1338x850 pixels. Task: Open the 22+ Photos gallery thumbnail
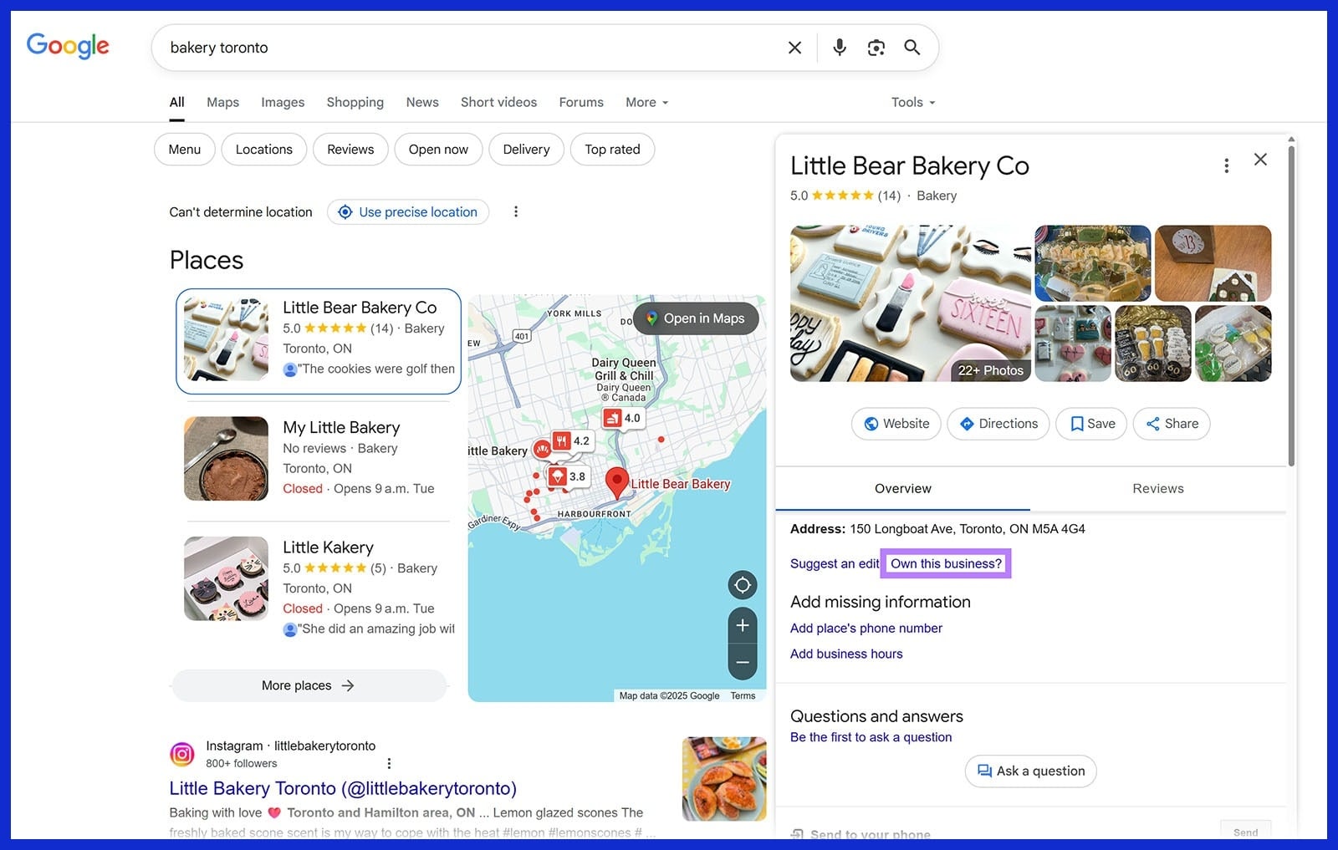coord(990,369)
